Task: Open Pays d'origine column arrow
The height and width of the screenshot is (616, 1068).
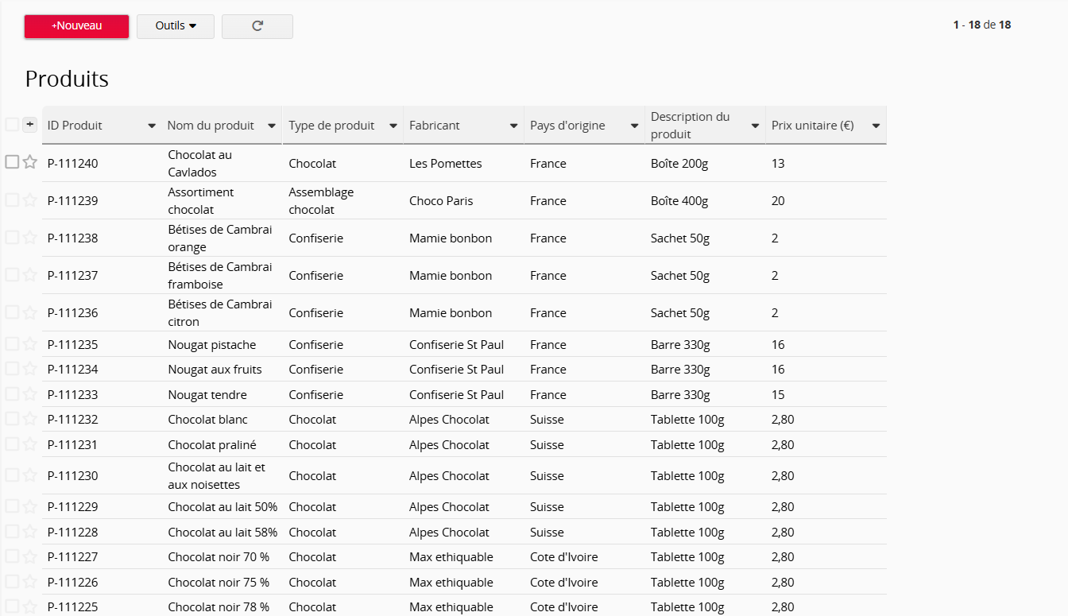Action: tap(634, 126)
